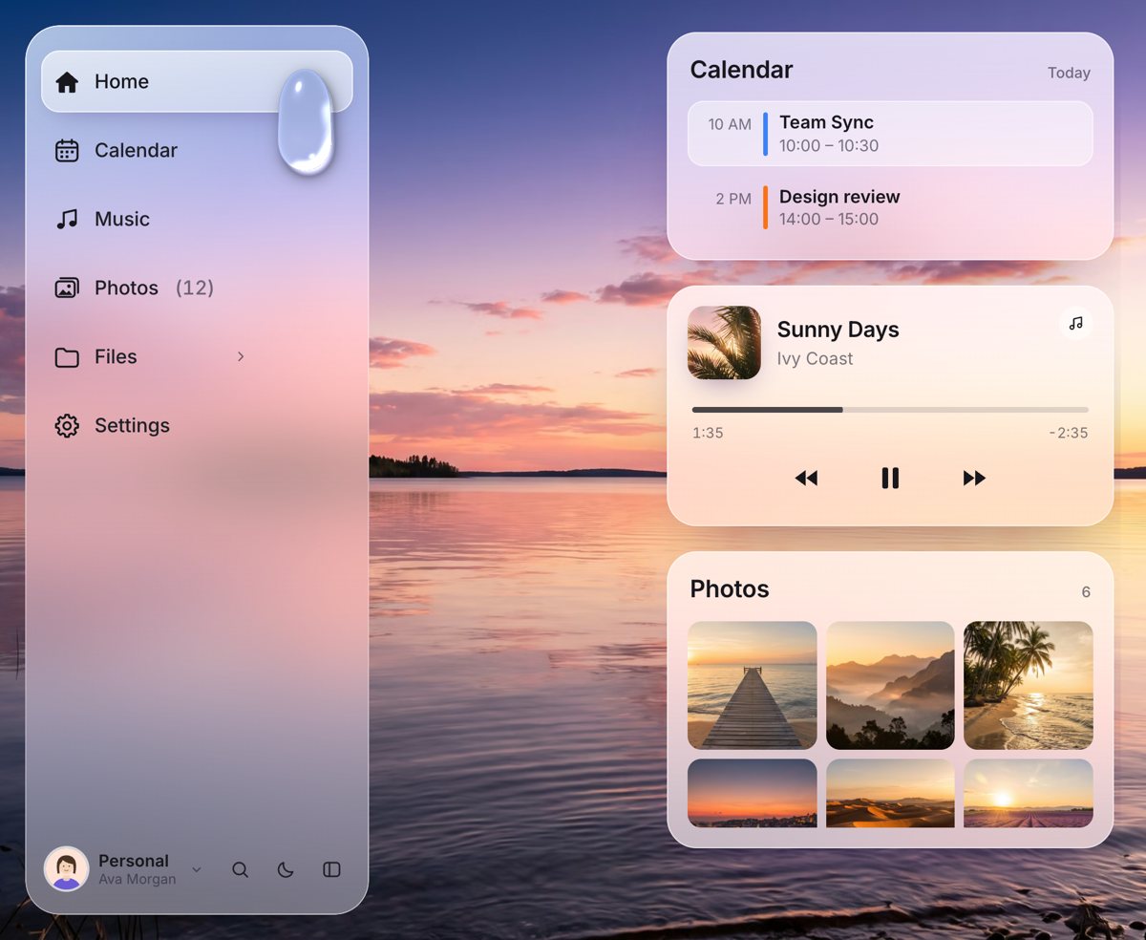This screenshot has height=940, width=1146.
Task: Click the 14:00 – 15:00 time range
Action: click(x=829, y=220)
